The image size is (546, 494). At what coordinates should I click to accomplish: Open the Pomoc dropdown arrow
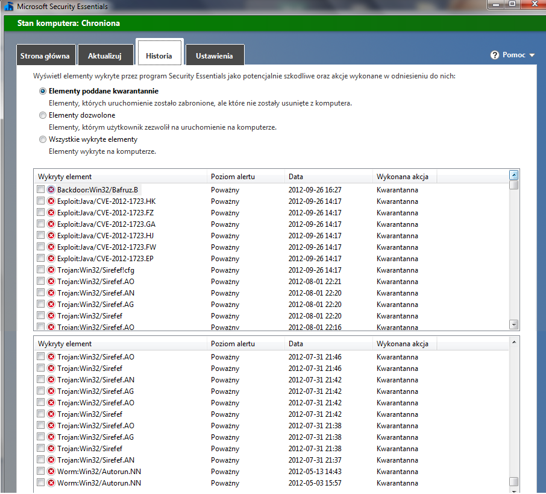[532, 55]
